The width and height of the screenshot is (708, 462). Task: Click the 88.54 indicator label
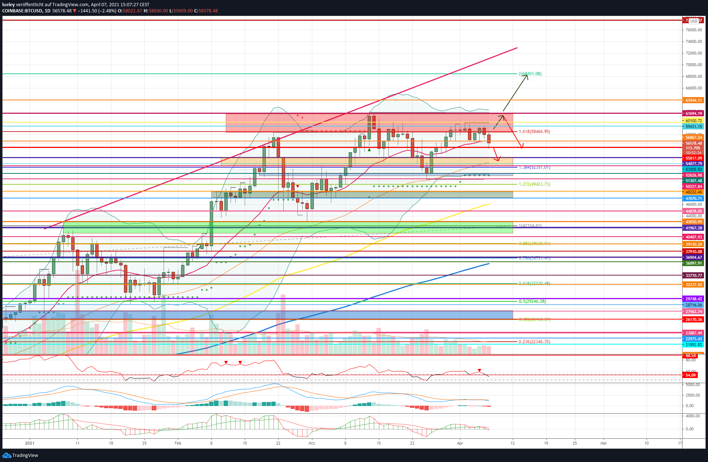[691, 355]
